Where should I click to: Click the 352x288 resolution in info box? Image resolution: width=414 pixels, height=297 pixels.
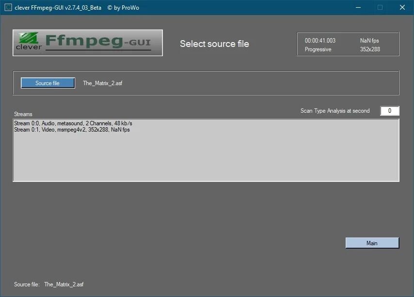pos(370,49)
